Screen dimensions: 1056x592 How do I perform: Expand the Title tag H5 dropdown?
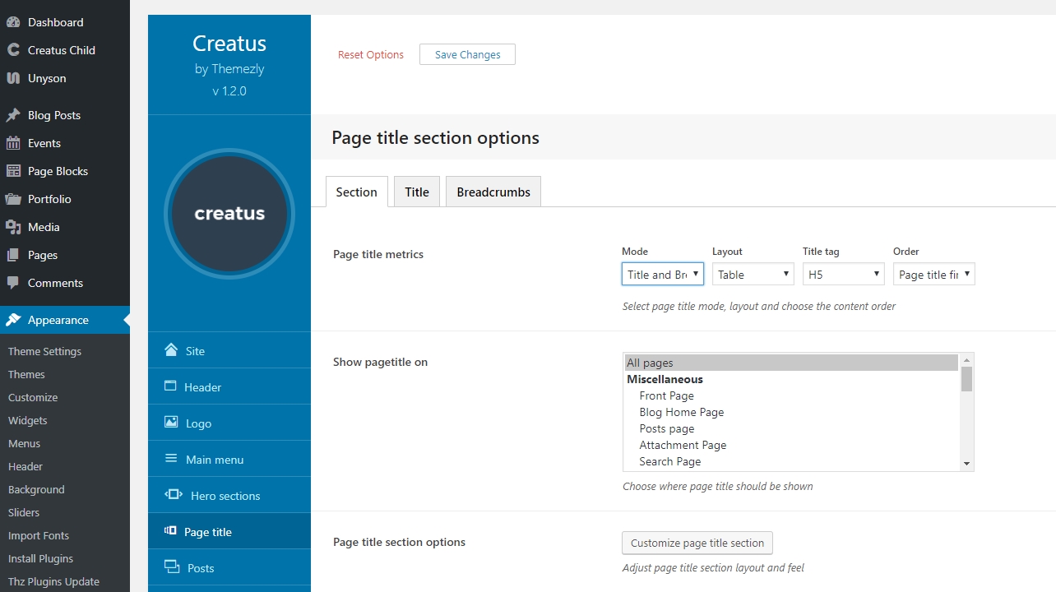pos(843,275)
